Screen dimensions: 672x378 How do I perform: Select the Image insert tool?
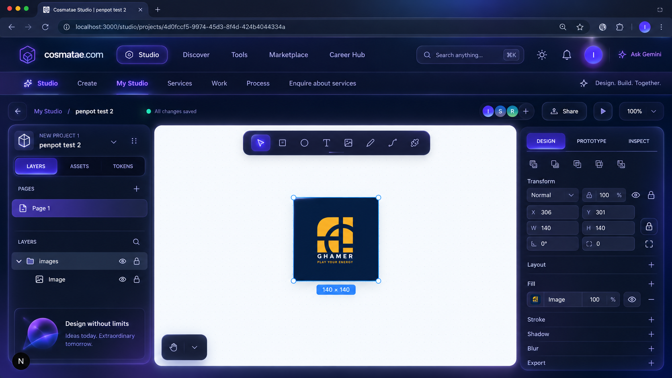[348, 143]
